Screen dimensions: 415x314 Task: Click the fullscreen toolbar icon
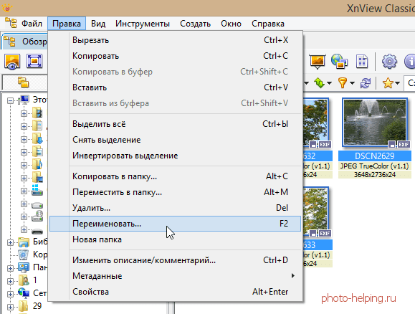tap(34, 61)
